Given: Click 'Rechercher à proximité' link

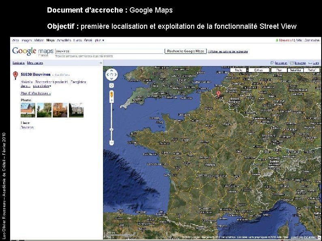Looking at the screenshot, I should (52, 82).
